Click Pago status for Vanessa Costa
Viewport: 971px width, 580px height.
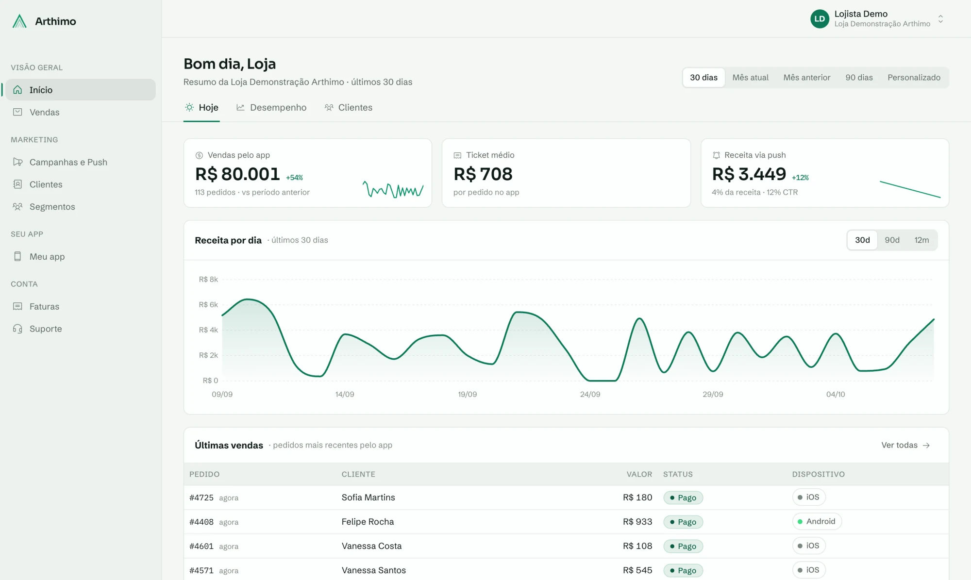[683, 546]
